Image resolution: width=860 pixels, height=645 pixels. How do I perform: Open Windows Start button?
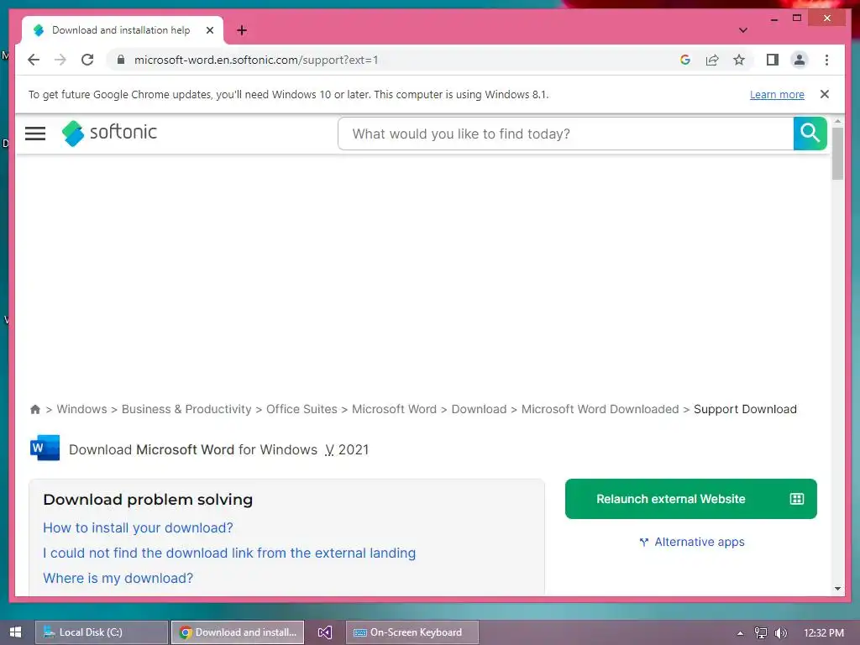[15, 632]
